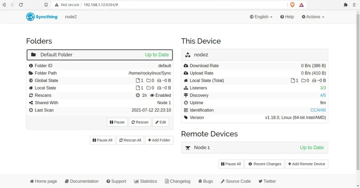Click the Identification QR code icon

tap(186, 110)
